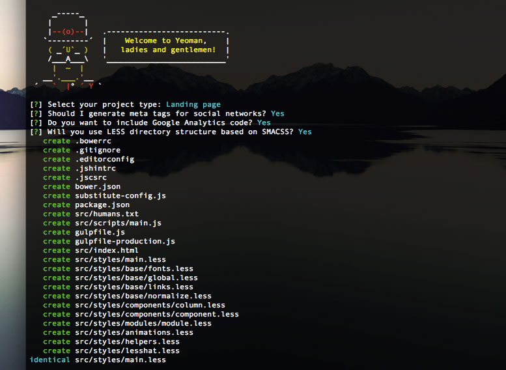Click the [?] marker before "Select your project type"
Viewport: 506px width, 370px height.
click(36, 104)
